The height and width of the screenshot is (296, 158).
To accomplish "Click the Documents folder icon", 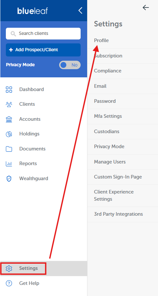I will coord(9,149).
